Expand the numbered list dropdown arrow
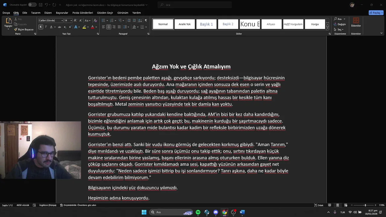The width and height of the screenshot is (386, 217). point(115,20)
